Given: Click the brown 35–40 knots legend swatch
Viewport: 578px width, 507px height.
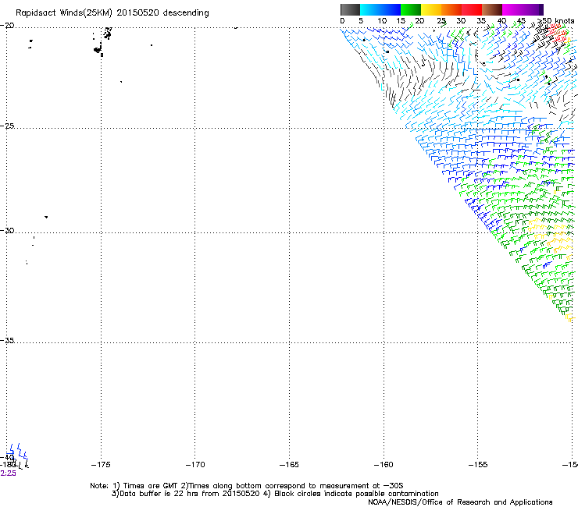Looking at the screenshot, I should click(x=492, y=9).
